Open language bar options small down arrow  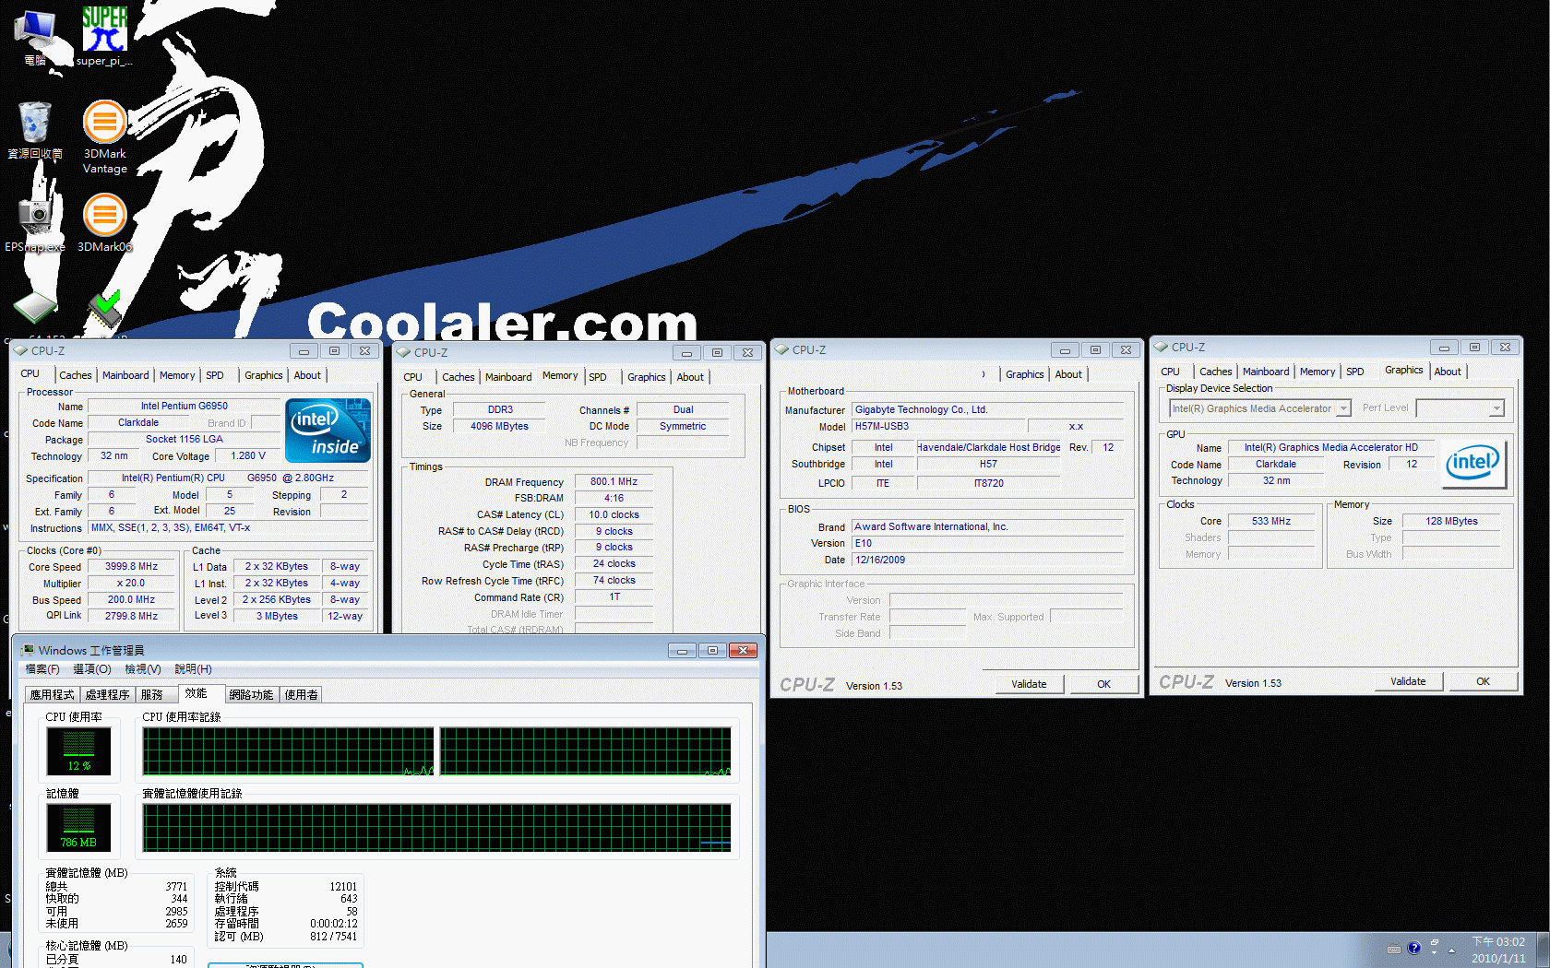tap(1435, 953)
